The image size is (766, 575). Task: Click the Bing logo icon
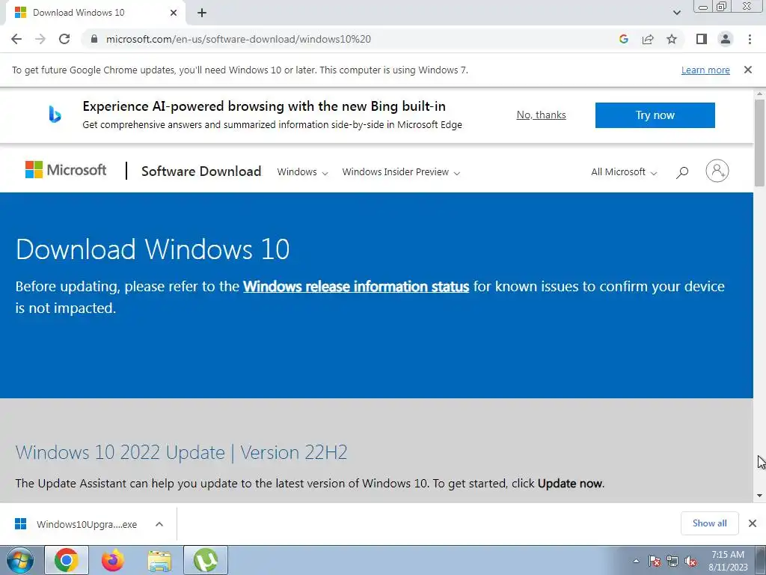[x=55, y=115]
